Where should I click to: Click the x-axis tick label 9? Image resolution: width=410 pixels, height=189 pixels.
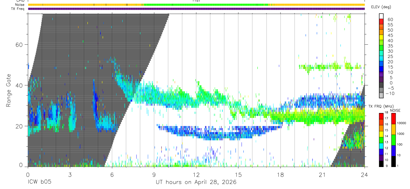click(154, 175)
